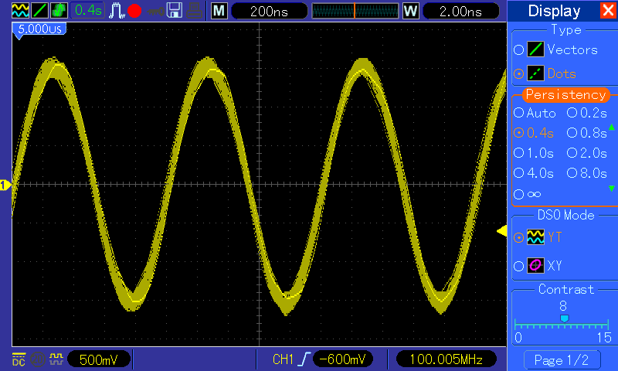
Task: Click the floppy disk save icon
Action: (175, 11)
